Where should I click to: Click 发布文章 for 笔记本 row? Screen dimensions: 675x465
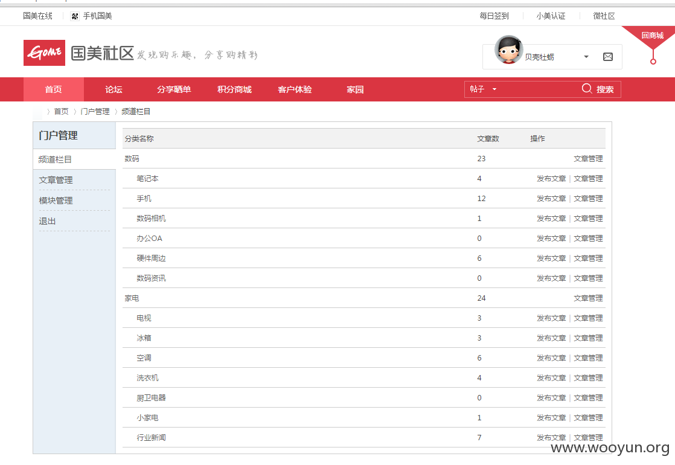point(551,179)
